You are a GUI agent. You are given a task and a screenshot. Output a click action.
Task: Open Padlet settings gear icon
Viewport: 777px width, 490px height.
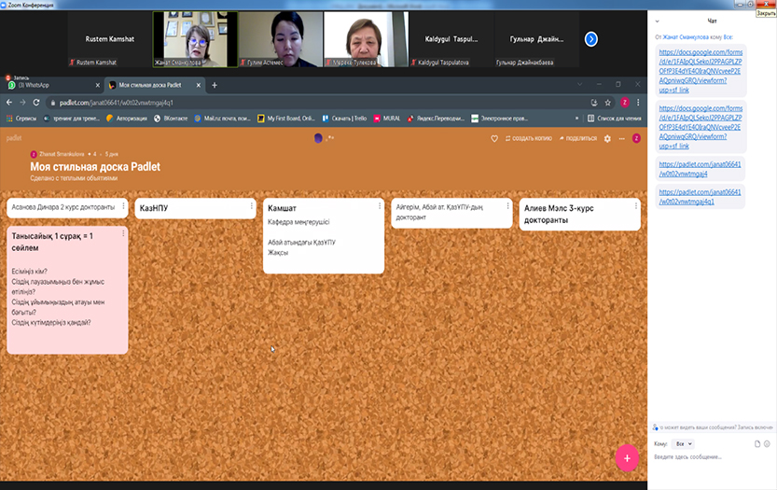click(607, 138)
